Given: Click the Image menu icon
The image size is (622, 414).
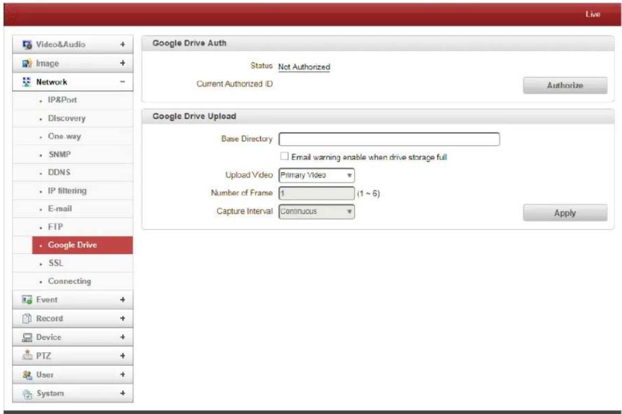Looking at the screenshot, I should [x=27, y=63].
